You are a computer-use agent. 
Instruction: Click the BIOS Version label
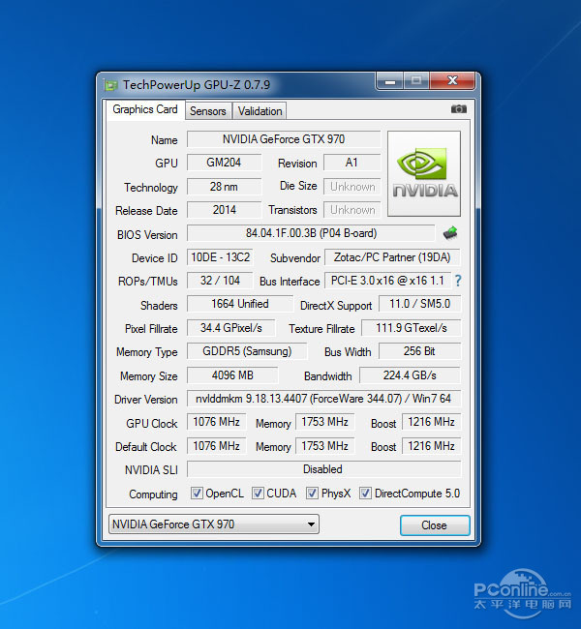point(147,235)
